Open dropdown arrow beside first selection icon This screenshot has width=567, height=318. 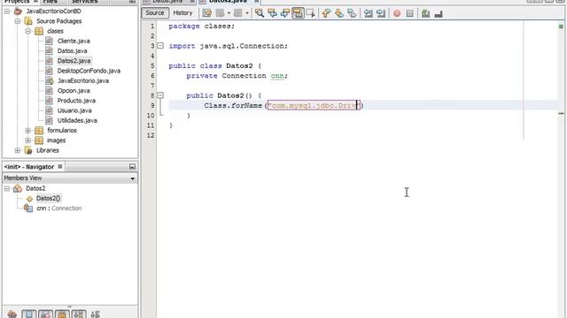tap(229, 13)
